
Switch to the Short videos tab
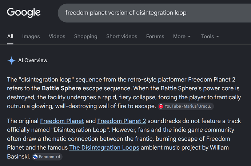[x=121, y=37]
